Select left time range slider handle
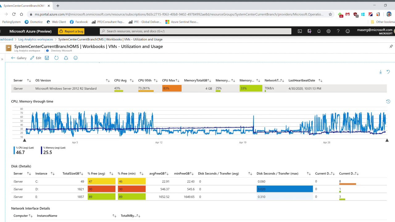Viewport: 395px width, 222px height. (x=25, y=140)
